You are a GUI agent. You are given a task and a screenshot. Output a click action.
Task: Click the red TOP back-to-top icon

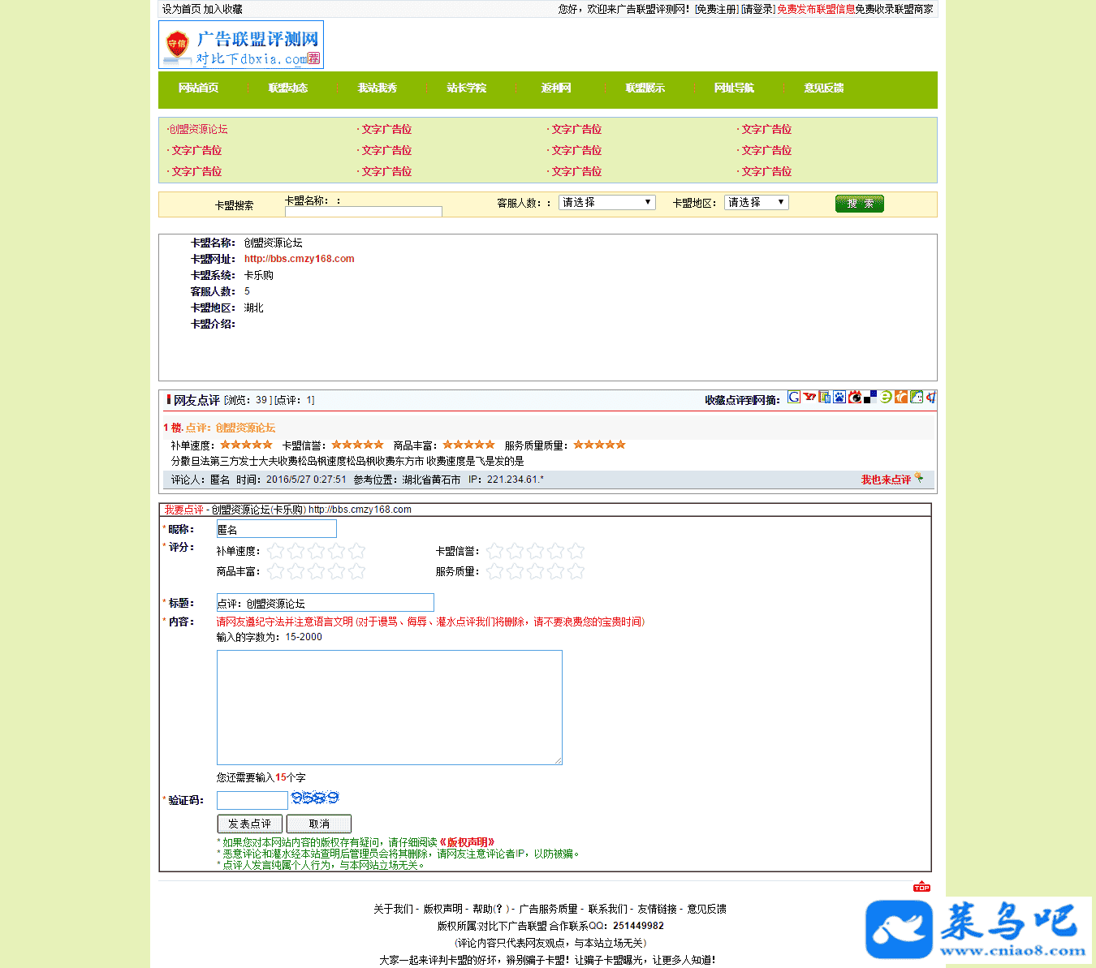[921, 887]
